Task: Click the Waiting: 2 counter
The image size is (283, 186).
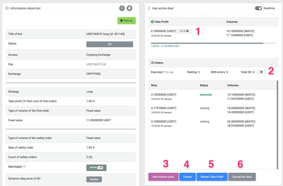Action: 193,72
